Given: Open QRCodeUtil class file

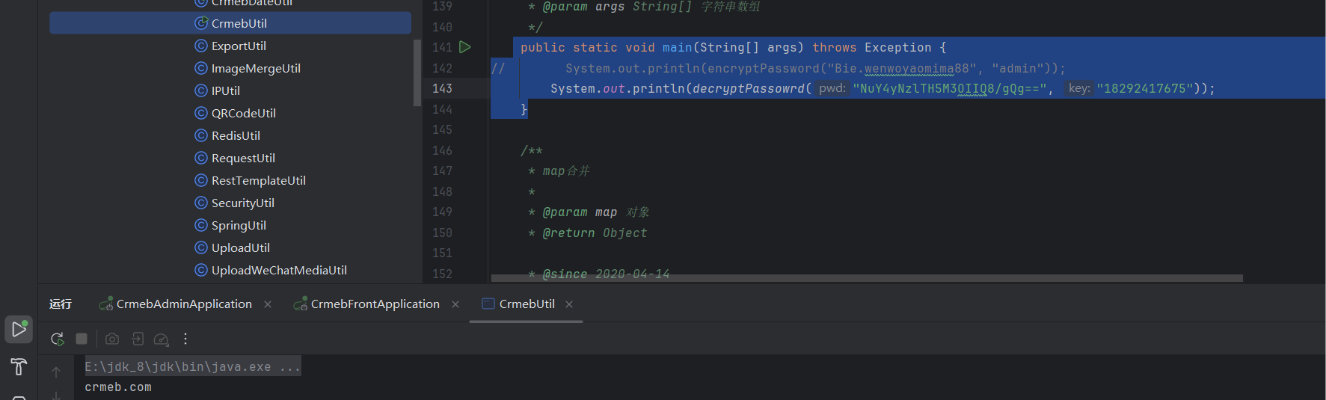Looking at the screenshot, I should click(244, 113).
